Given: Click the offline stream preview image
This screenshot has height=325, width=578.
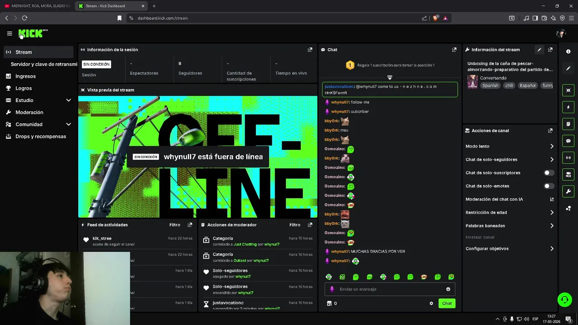Looking at the screenshot, I should (x=198, y=157).
